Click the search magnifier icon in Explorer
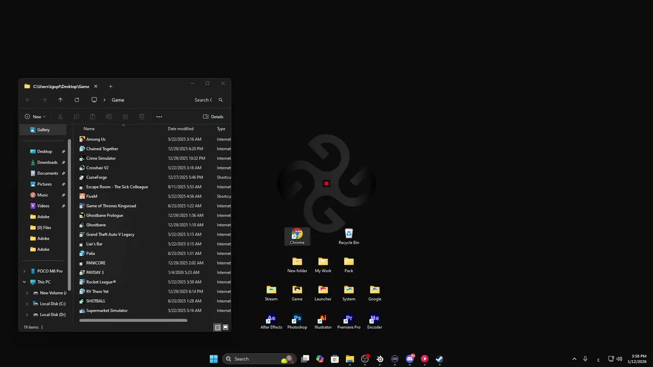Image resolution: width=653 pixels, height=367 pixels. coord(220,100)
